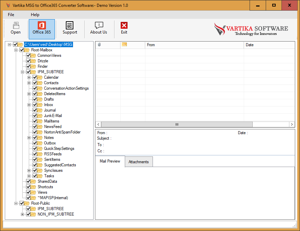300x231 pixels.
Task: Open the Help menu
Action: pyautogui.click(x=35, y=15)
